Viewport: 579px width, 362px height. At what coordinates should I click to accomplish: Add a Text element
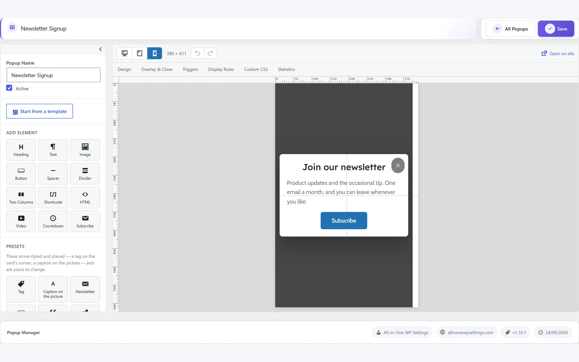53,150
